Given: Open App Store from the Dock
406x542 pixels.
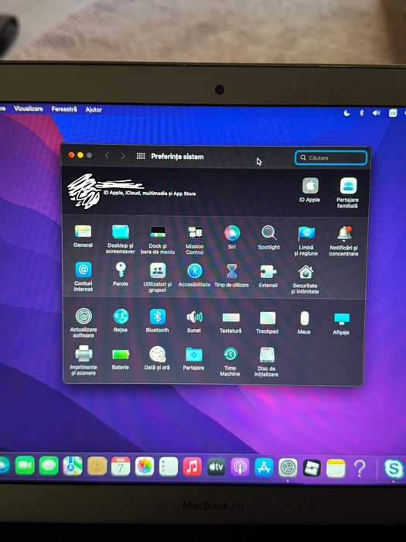Looking at the screenshot, I should coord(264,468).
